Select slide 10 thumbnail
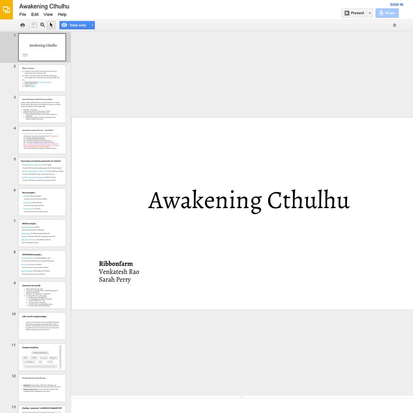 click(x=42, y=326)
